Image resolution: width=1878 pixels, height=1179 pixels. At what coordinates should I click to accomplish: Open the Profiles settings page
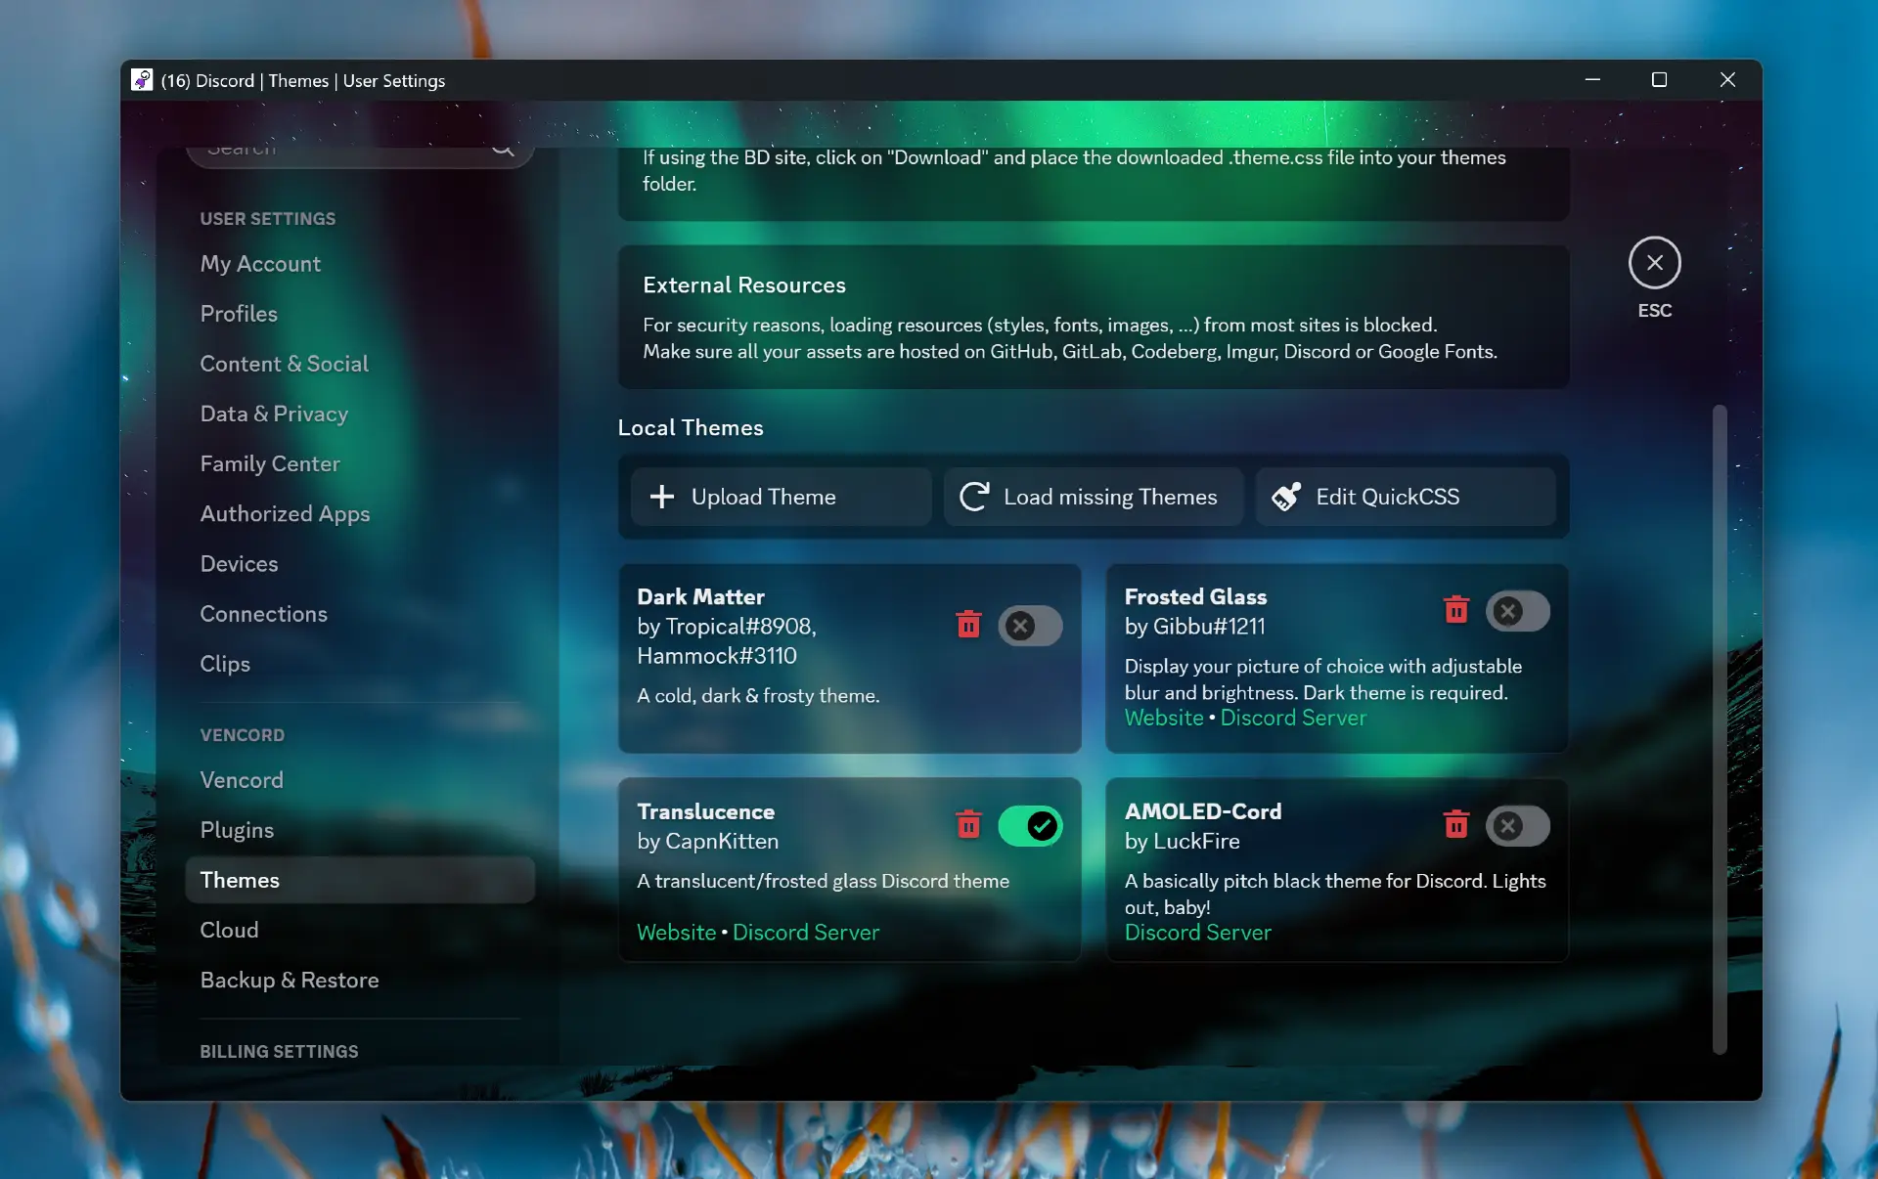(359, 314)
